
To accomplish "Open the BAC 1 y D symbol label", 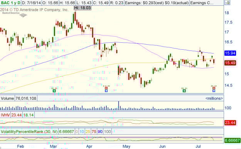I will (10, 3).
